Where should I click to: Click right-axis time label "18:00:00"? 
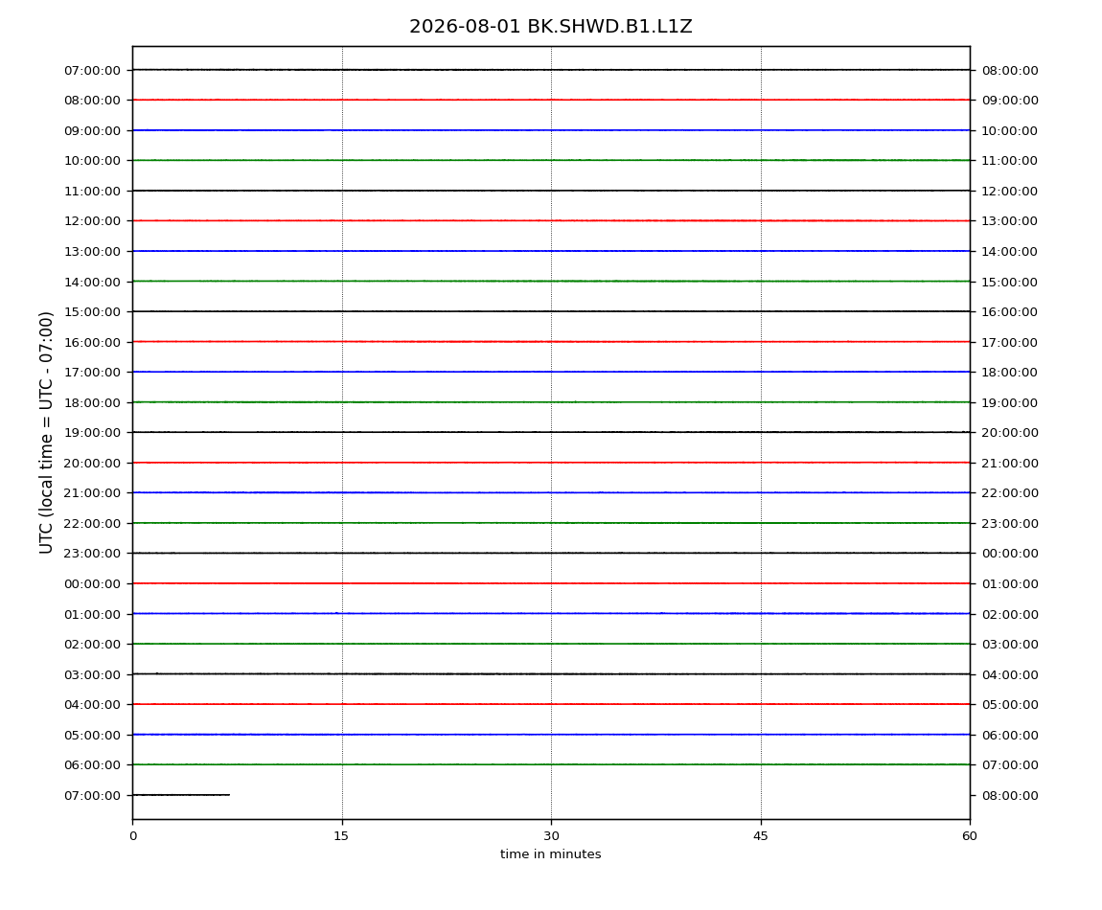point(1010,373)
